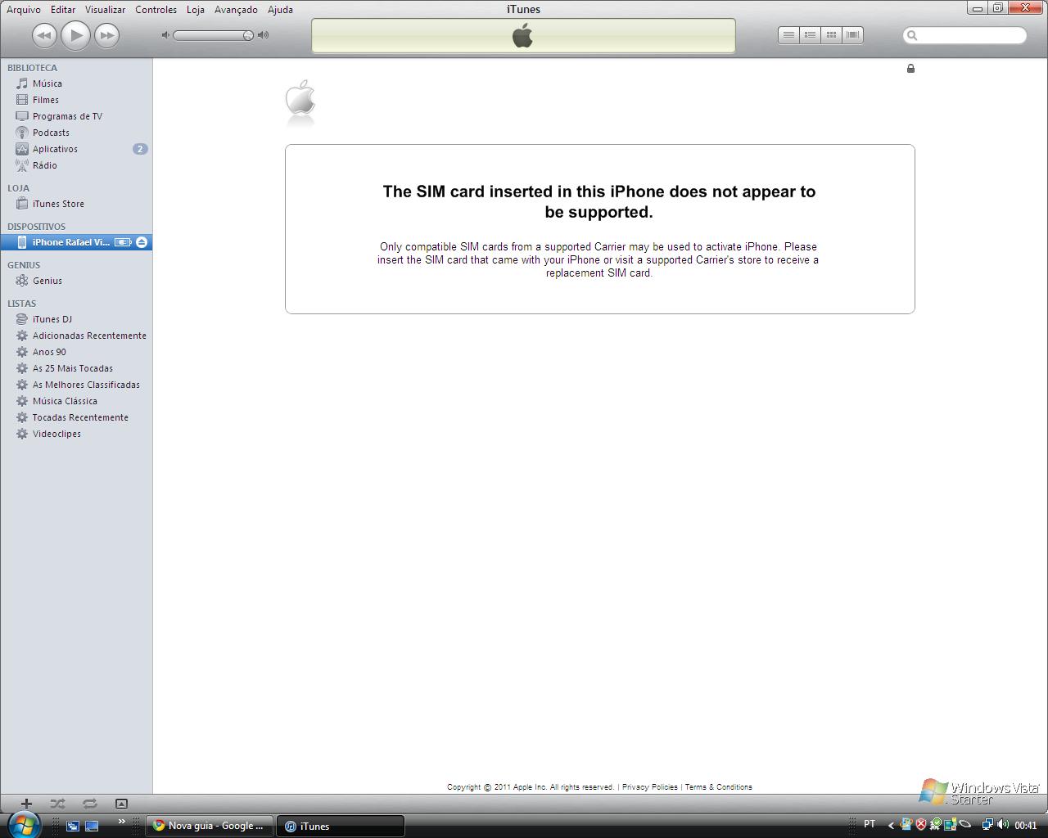Expand the quick launch overflow chevron
This screenshot has height=838, width=1048.
coord(121,822)
